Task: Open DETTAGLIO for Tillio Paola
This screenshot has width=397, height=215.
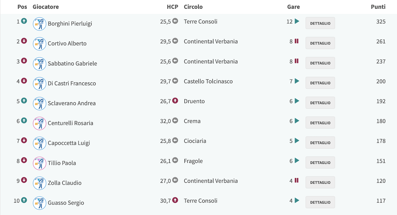Action: click(320, 162)
